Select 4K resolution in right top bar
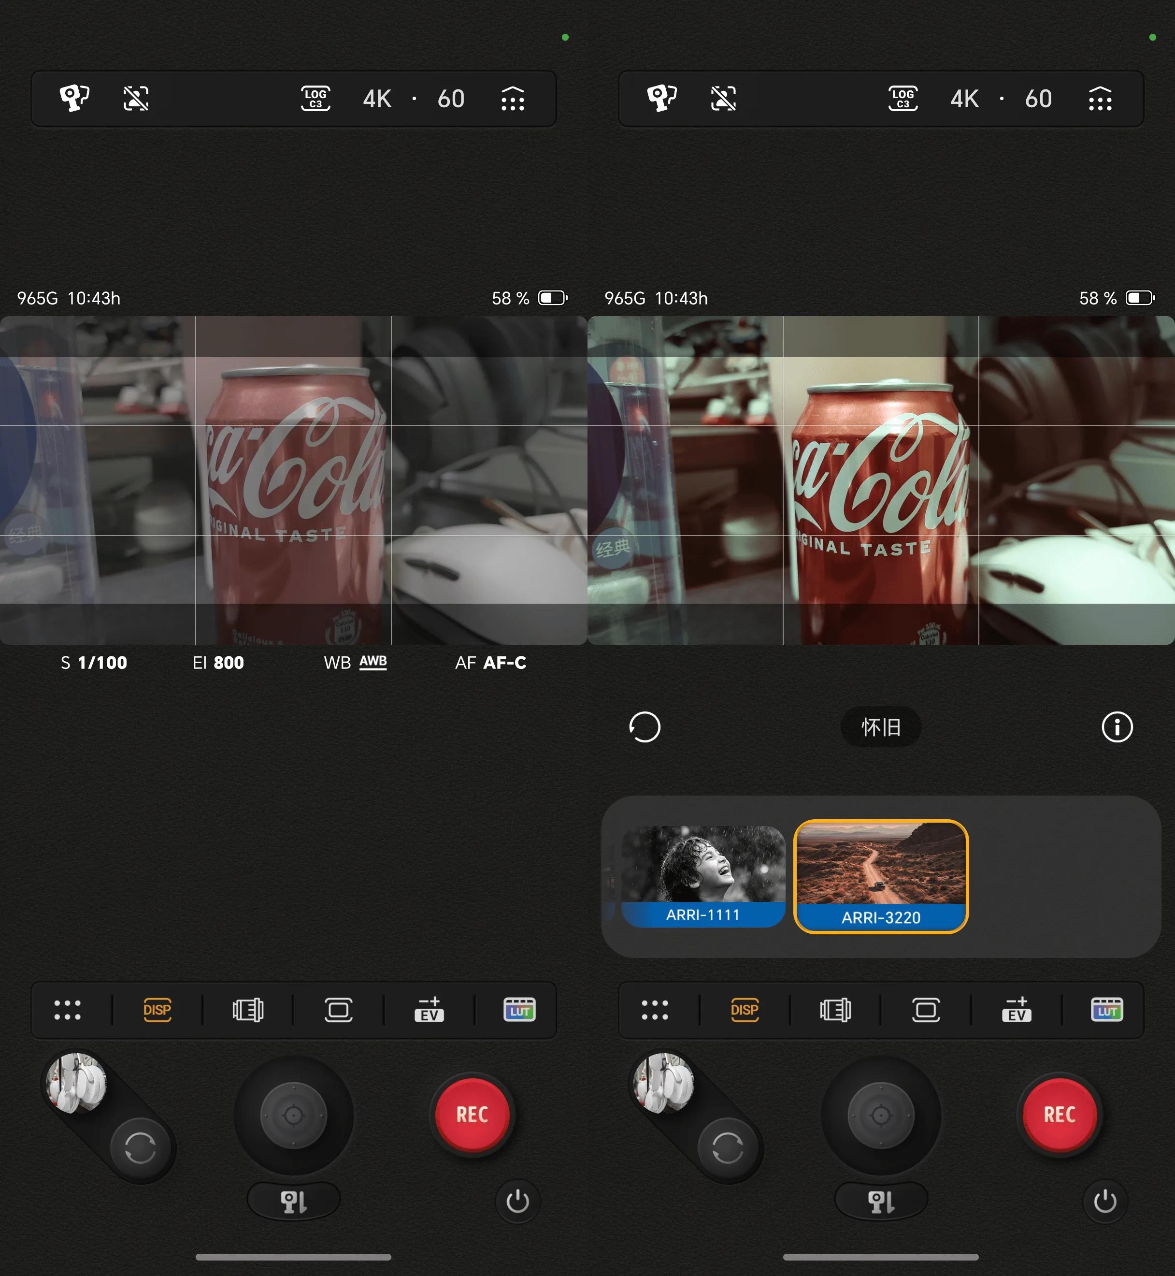Screen dimensions: 1175x1276 pyautogui.click(x=964, y=99)
